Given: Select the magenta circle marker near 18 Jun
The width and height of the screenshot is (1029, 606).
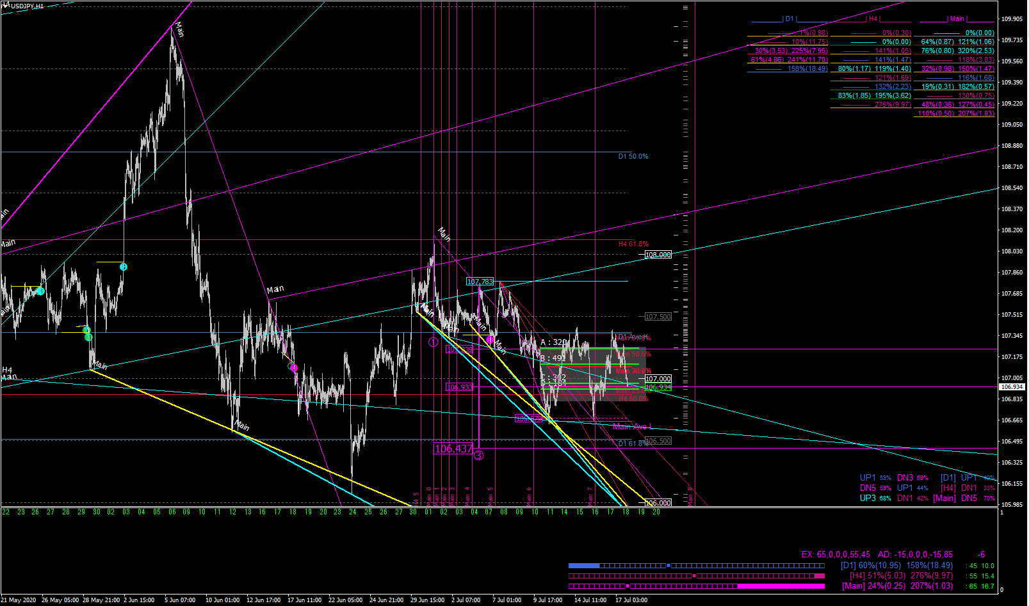Looking at the screenshot, I should [x=294, y=367].
